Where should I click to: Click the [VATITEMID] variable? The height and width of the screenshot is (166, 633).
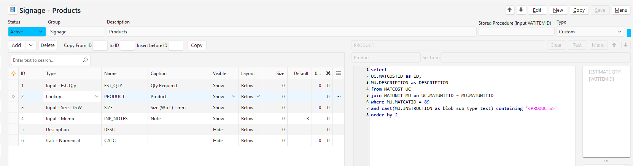pos(601,79)
